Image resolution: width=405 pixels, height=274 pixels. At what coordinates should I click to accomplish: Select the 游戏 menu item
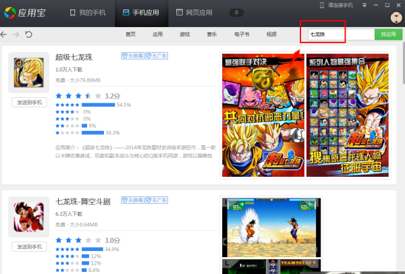[x=185, y=34]
